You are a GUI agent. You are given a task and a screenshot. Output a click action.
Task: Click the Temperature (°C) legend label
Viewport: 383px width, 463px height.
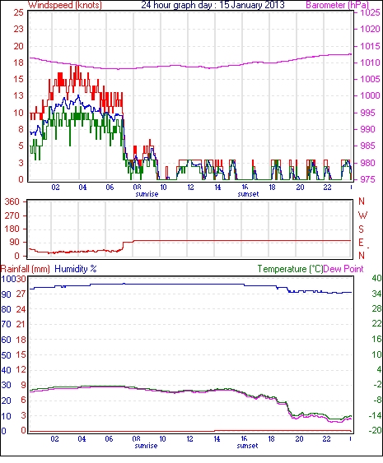pos(290,269)
